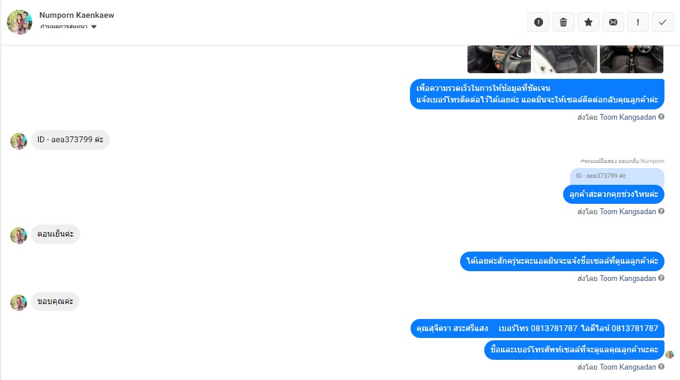Click customer avatar beside 'ตอนเย็นค่ะ' message
Screen dimensions: 680x380
[x=18, y=235]
